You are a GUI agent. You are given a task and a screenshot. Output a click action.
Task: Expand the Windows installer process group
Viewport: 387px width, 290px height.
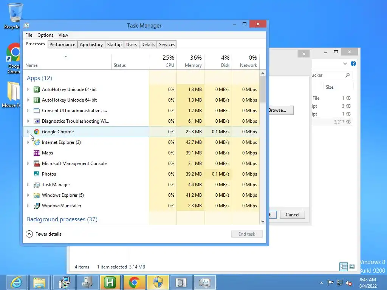pyautogui.click(x=28, y=206)
